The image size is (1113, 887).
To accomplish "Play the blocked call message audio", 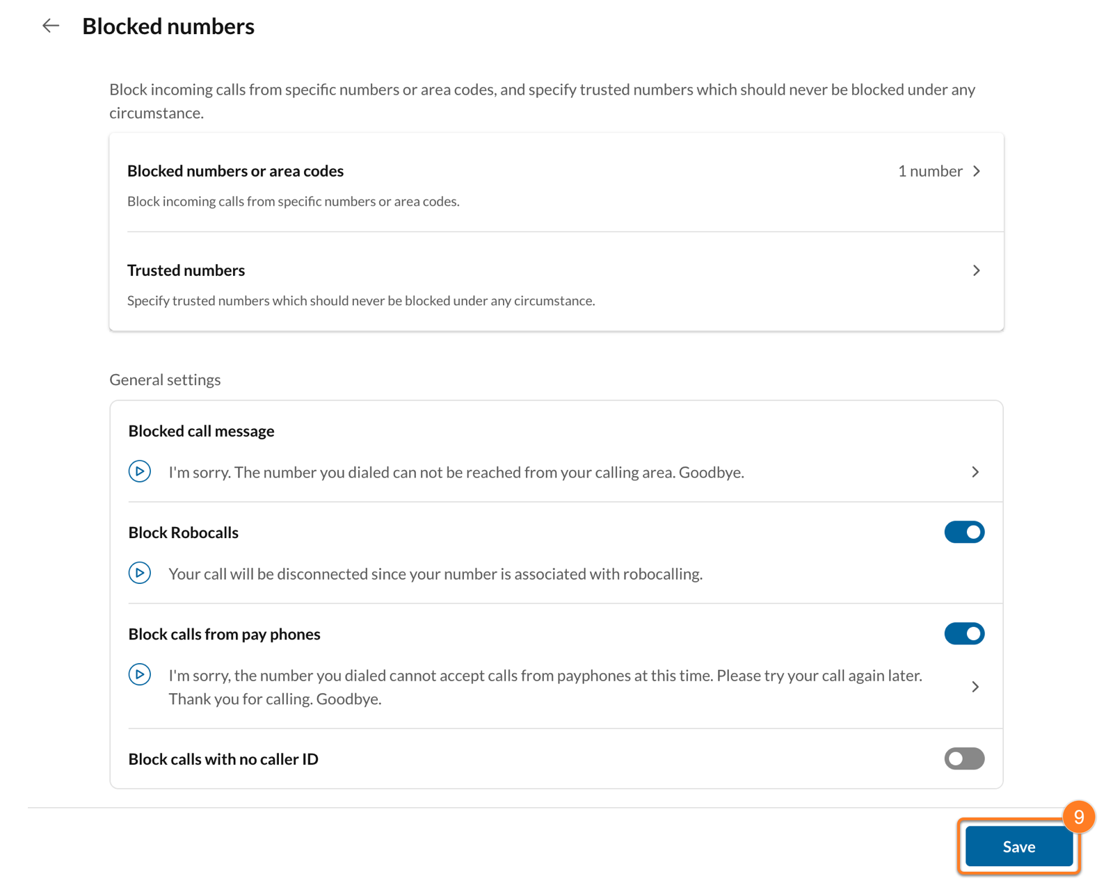I will 140,471.
